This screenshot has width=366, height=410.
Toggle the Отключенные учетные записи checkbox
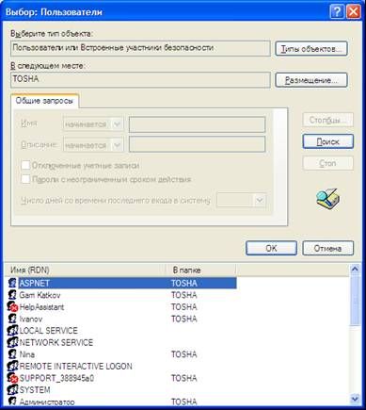(25, 165)
